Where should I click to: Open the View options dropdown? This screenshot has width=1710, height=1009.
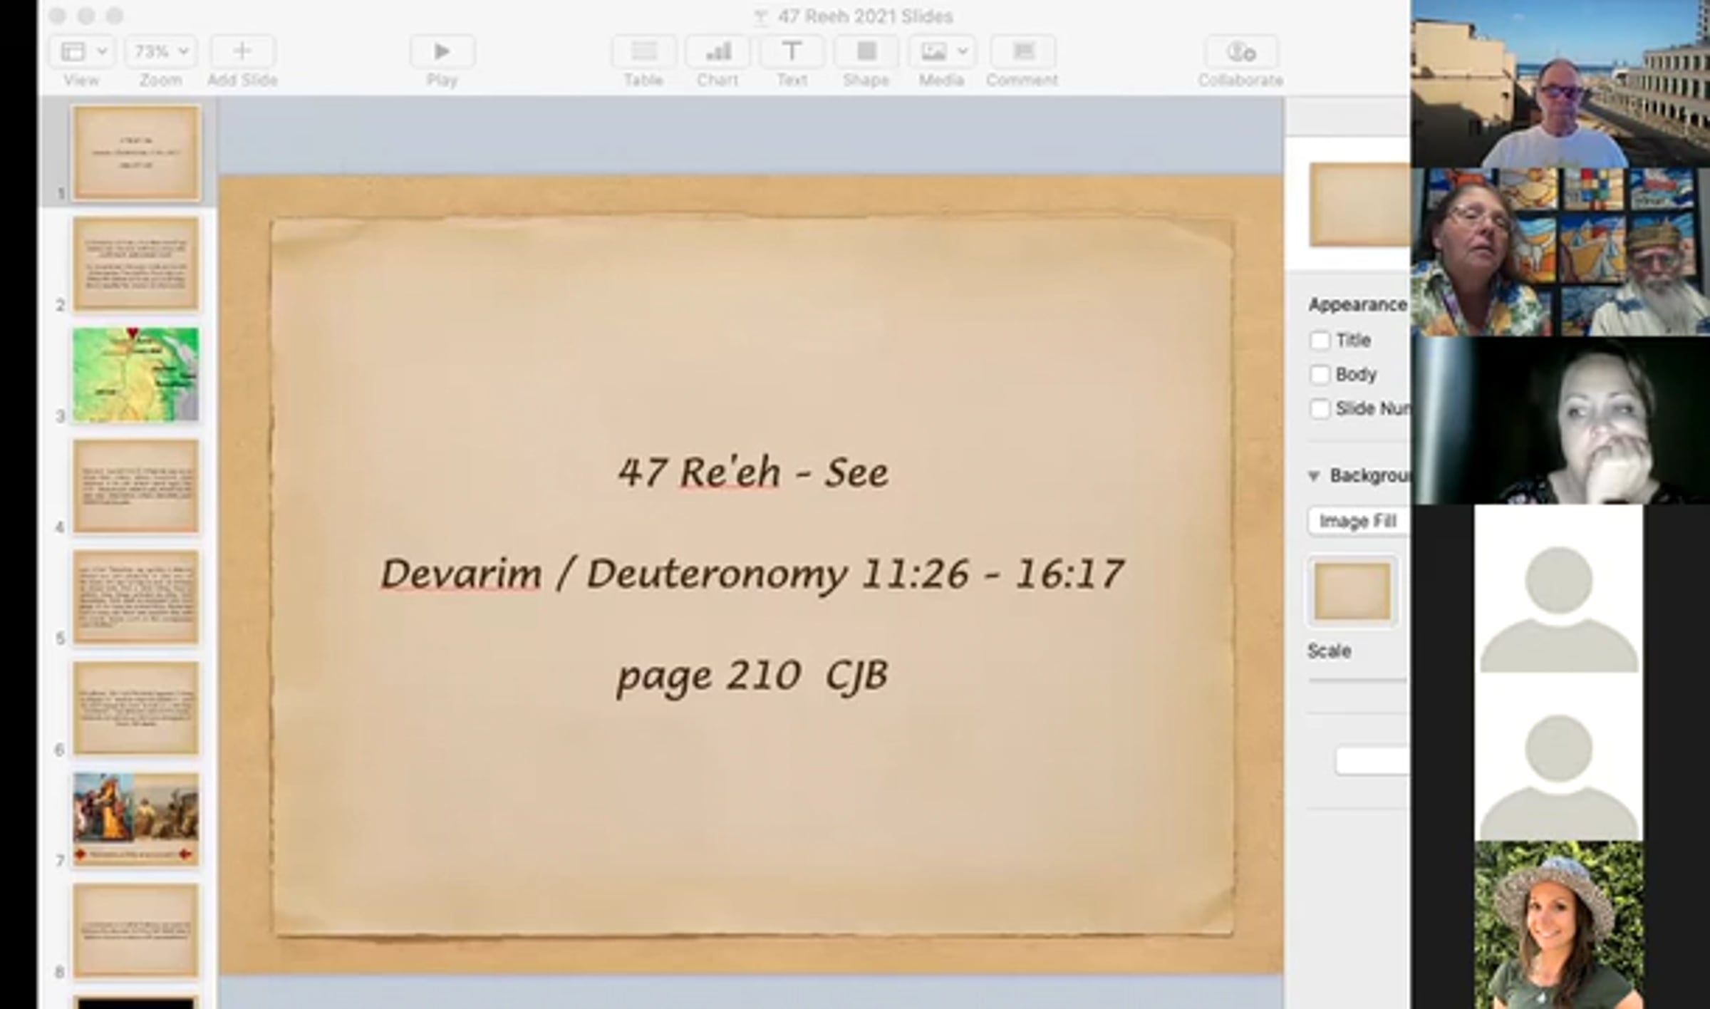(82, 51)
